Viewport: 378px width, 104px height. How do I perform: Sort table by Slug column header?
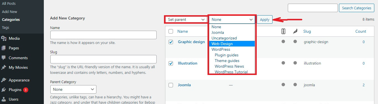tap(307, 31)
